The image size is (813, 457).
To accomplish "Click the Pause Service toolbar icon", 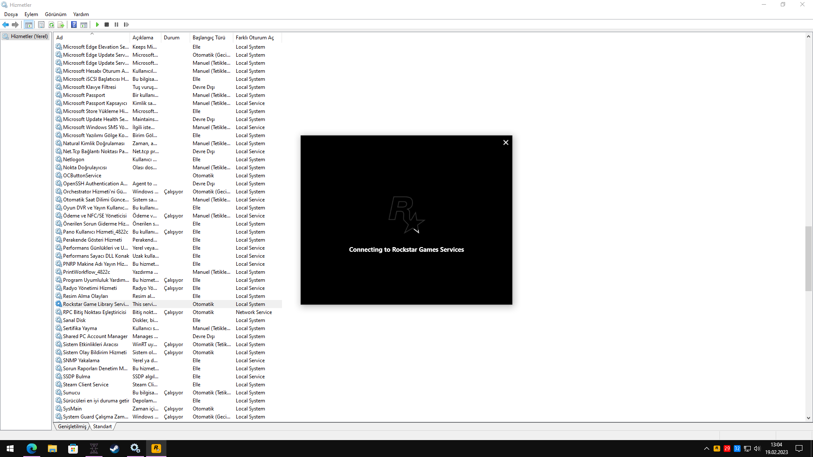I will [116, 25].
